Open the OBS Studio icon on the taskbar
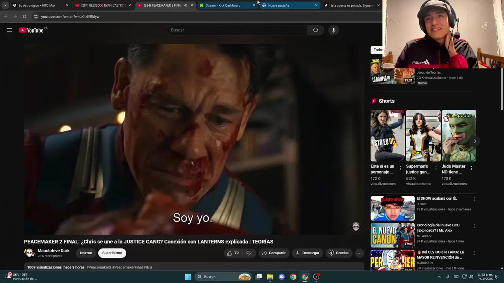The width and height of the screenshot is (504, 283). point(316,277)
